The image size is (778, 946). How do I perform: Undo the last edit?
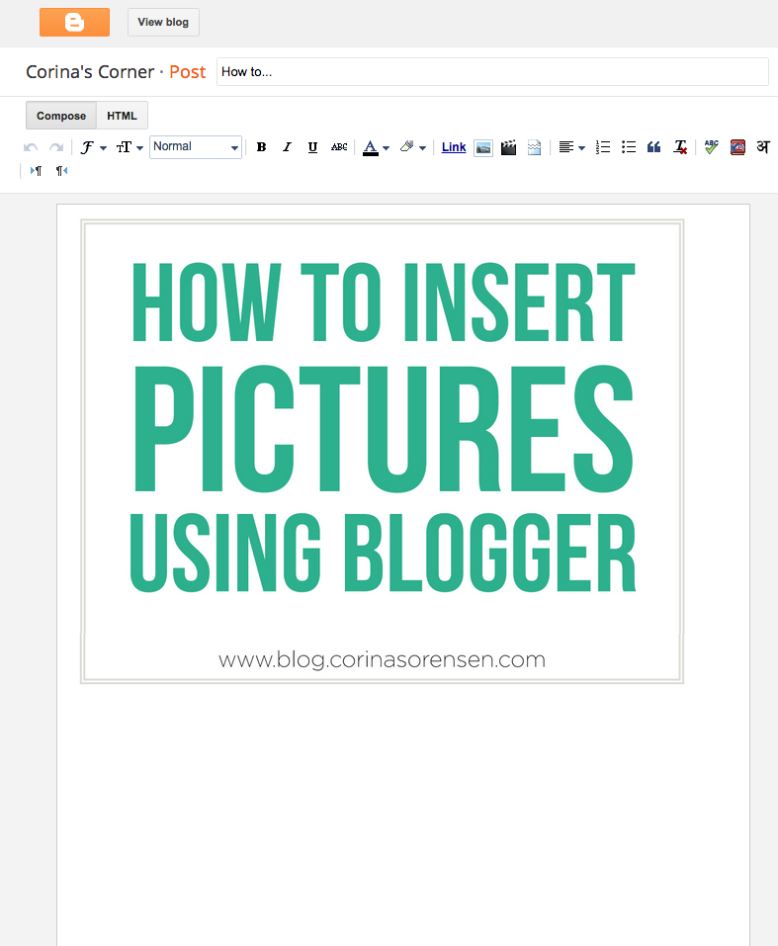pos(31,147)
